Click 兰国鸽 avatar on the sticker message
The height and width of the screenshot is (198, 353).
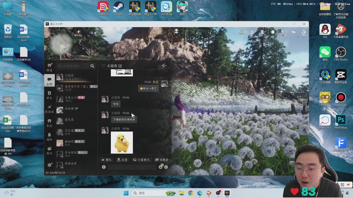coord(105,130)
